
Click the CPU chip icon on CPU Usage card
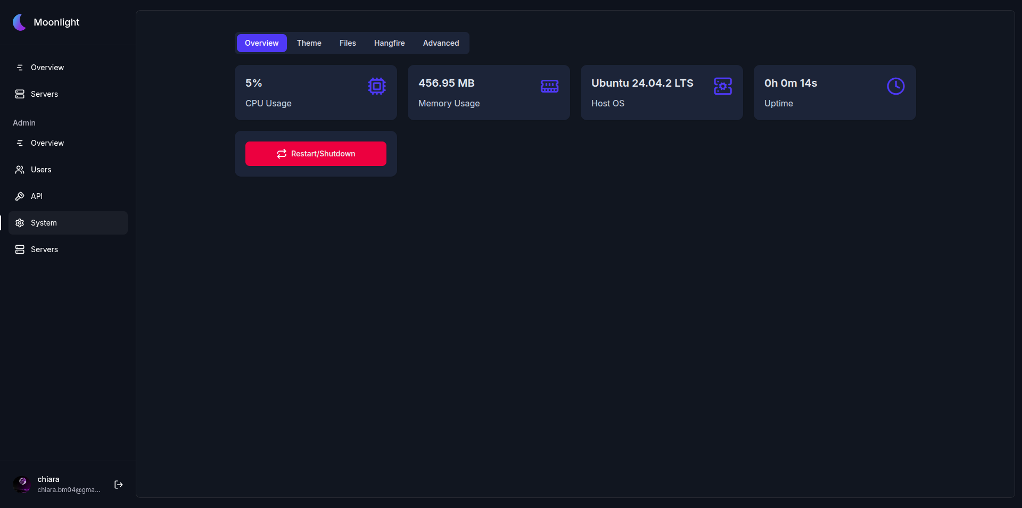tap(377, 86)
